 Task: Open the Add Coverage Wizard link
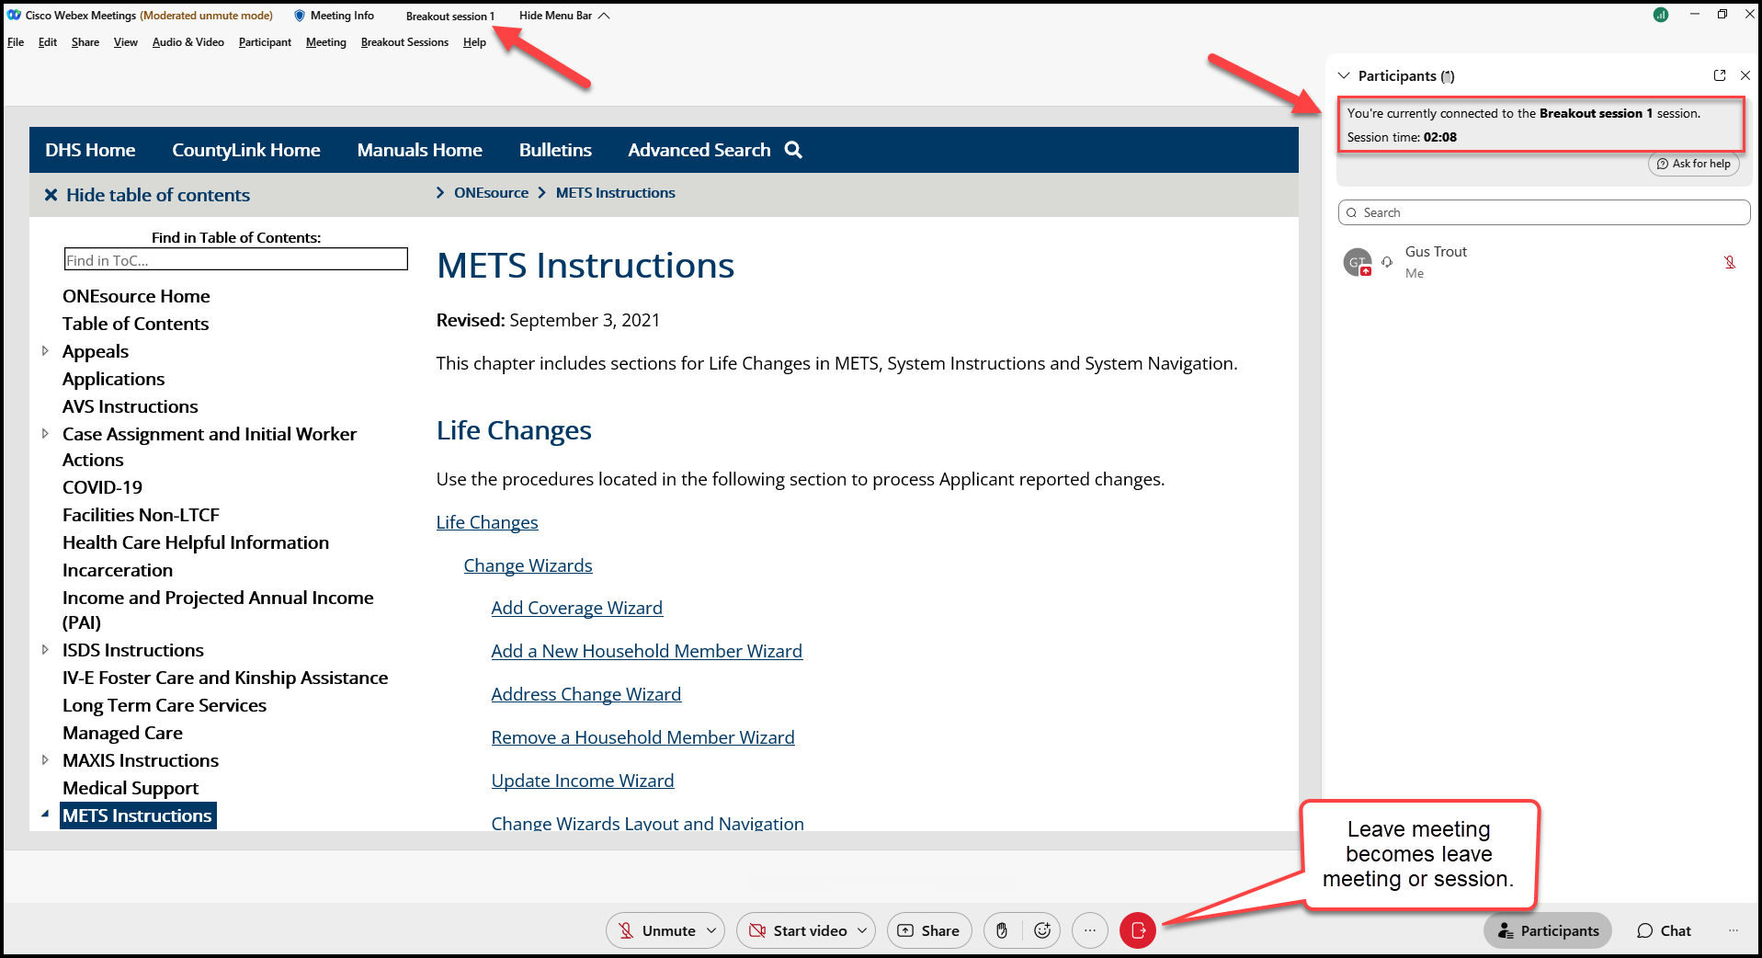576,608
